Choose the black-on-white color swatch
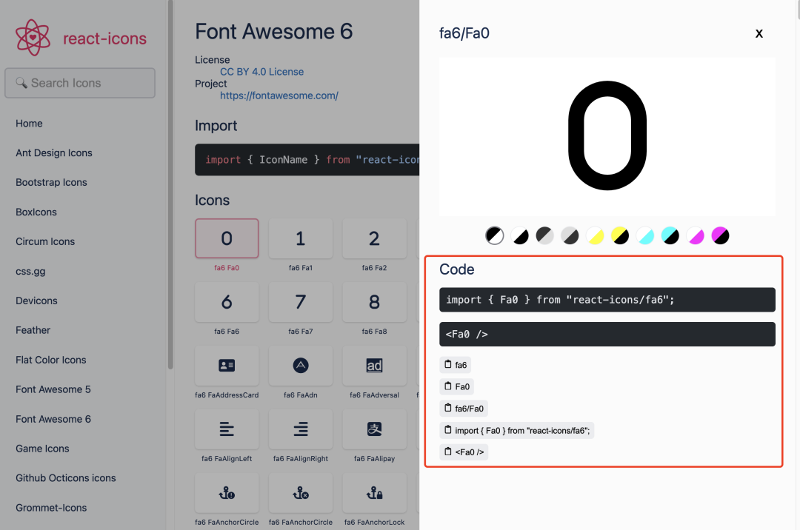800x530 pixels. pos(494,235)
